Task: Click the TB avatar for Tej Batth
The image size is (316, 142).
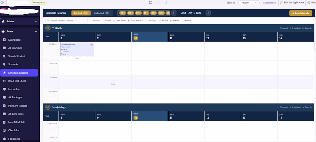Action: pos(48,28)
